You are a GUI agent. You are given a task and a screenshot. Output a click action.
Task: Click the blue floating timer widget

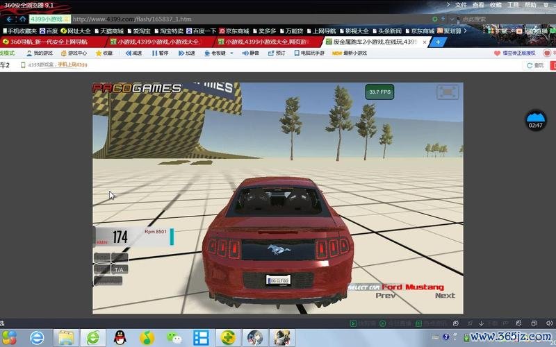(x=535, y=119)
